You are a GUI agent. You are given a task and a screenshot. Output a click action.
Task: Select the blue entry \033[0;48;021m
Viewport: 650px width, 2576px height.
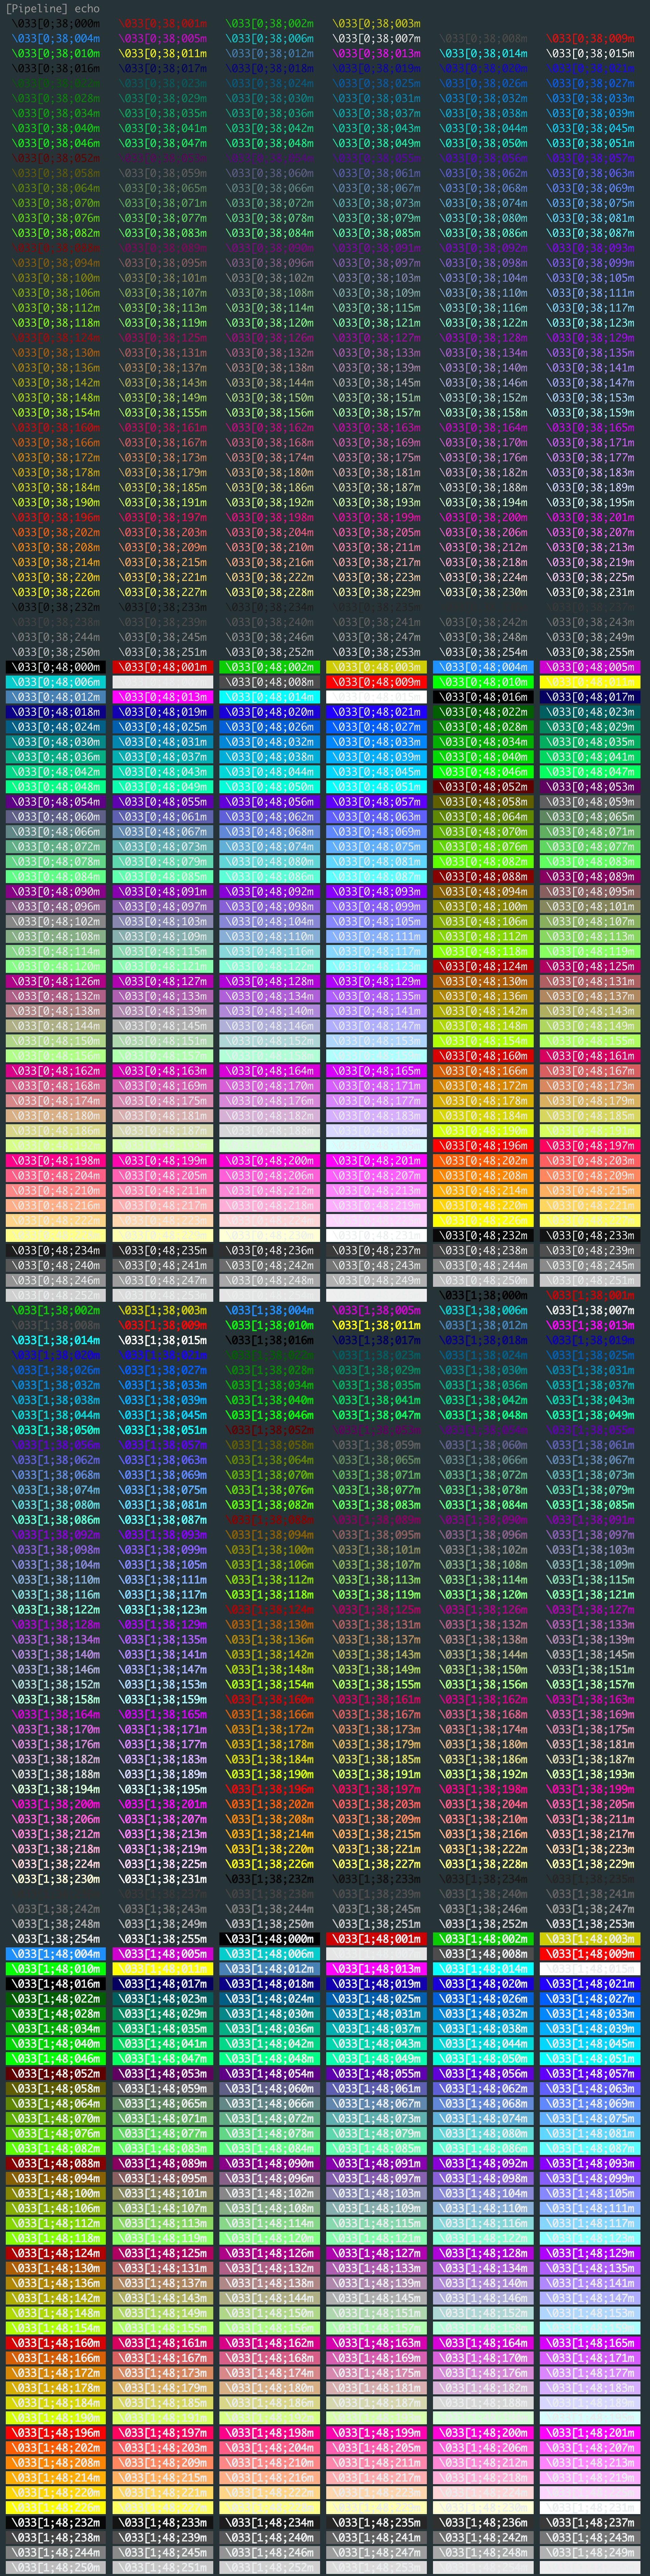(x=377, y=712)
